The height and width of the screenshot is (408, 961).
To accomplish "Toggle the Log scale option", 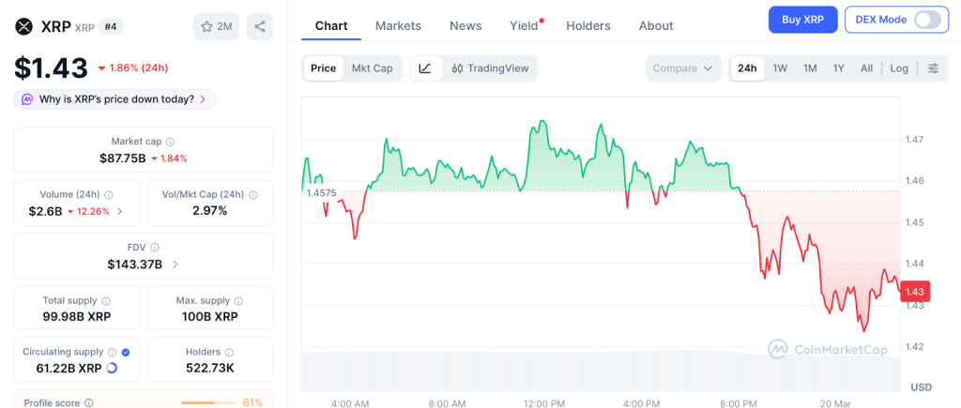I will tap(899, 68).
